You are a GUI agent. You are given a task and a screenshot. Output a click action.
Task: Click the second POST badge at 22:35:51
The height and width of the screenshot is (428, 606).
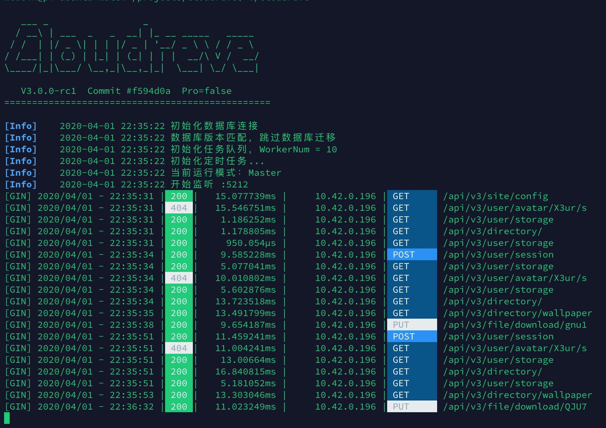403,336
